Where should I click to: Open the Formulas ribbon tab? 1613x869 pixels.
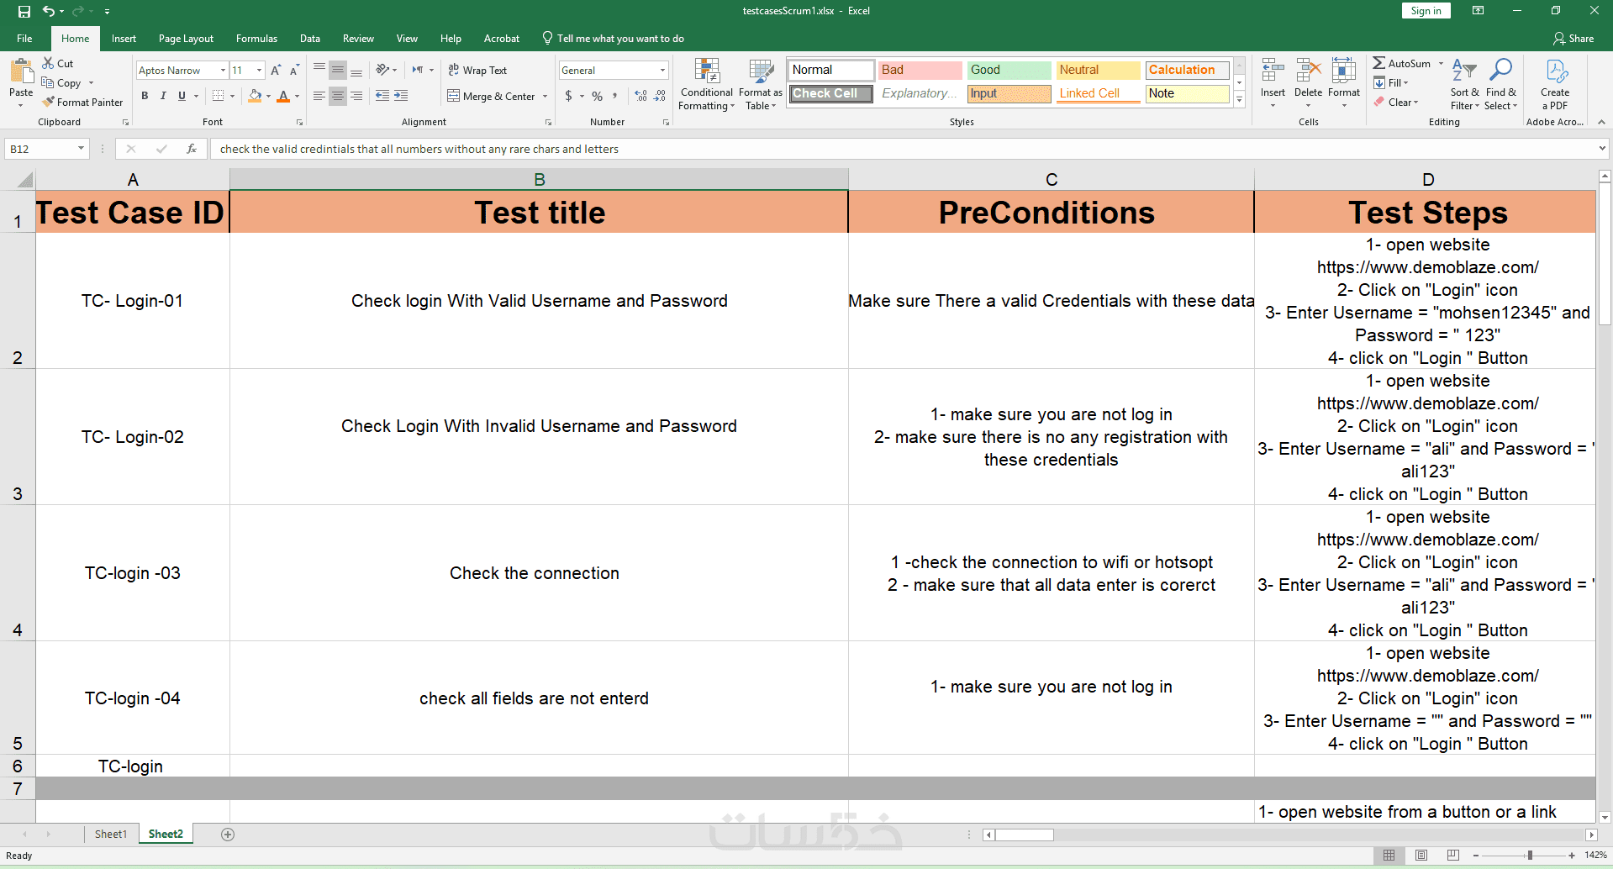point(256,39)
